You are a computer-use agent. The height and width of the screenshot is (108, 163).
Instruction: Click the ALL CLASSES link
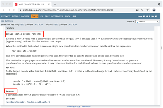pos(7,21)
